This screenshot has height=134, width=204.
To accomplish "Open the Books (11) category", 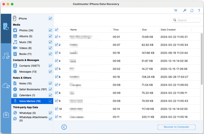I will pos(25,54).
